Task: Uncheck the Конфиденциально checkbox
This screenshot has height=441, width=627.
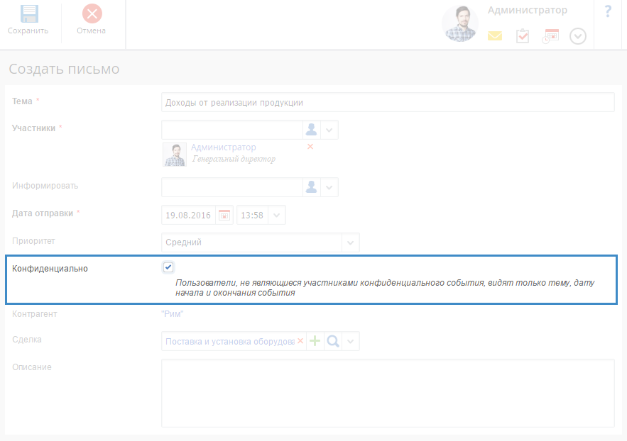Action: coord(168,267)
